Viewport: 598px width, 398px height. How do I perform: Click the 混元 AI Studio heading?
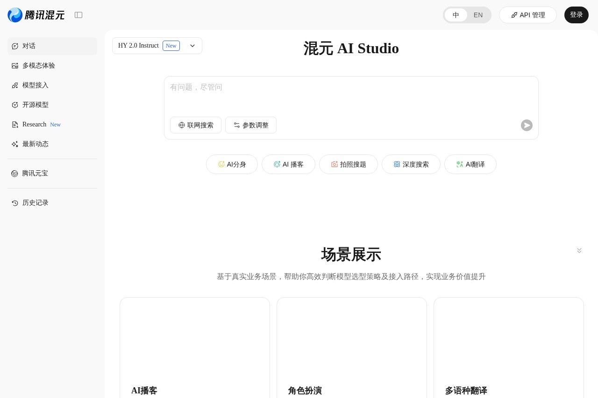[x=351, y=49]
